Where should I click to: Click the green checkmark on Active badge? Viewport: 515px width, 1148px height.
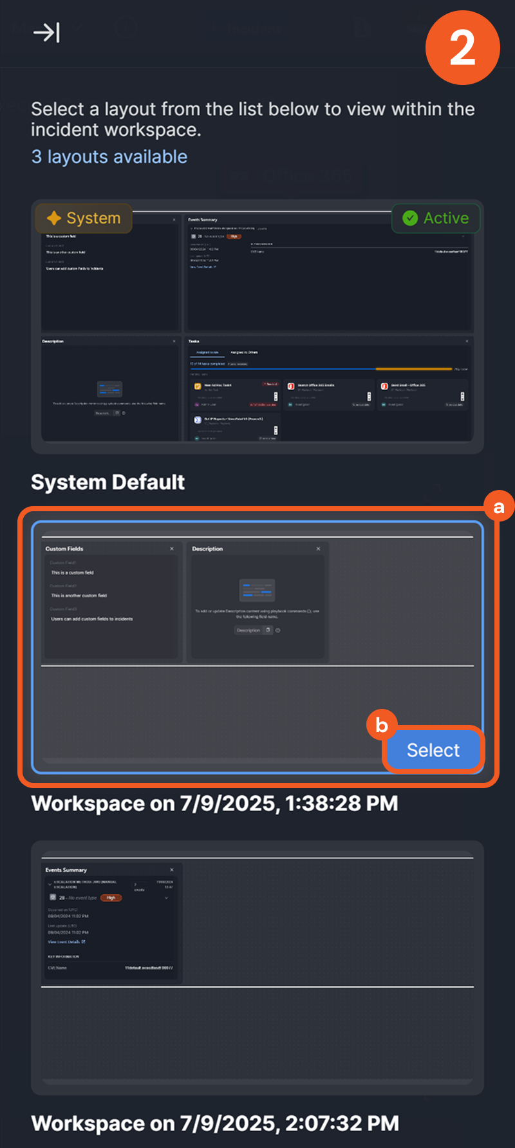[410, 218]
